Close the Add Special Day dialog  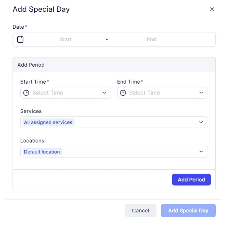pos(212,9)
